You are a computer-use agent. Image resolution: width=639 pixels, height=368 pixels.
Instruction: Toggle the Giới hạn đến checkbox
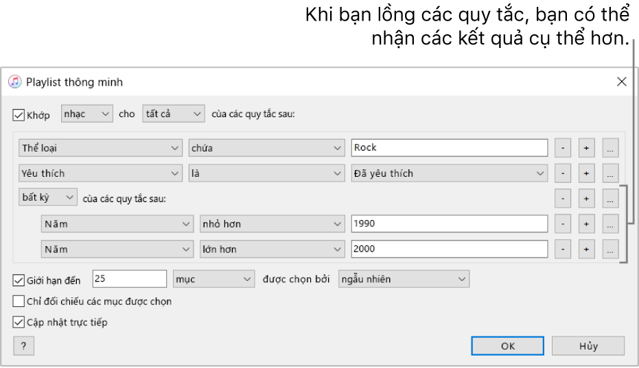coord(19,280)
